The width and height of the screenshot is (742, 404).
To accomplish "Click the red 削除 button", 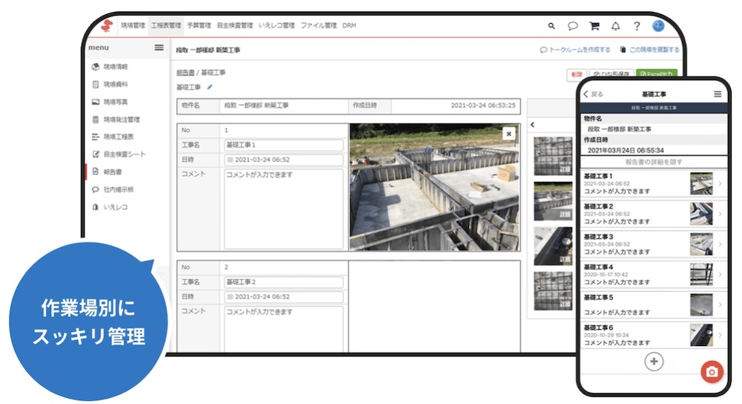I will pos(577,74).
